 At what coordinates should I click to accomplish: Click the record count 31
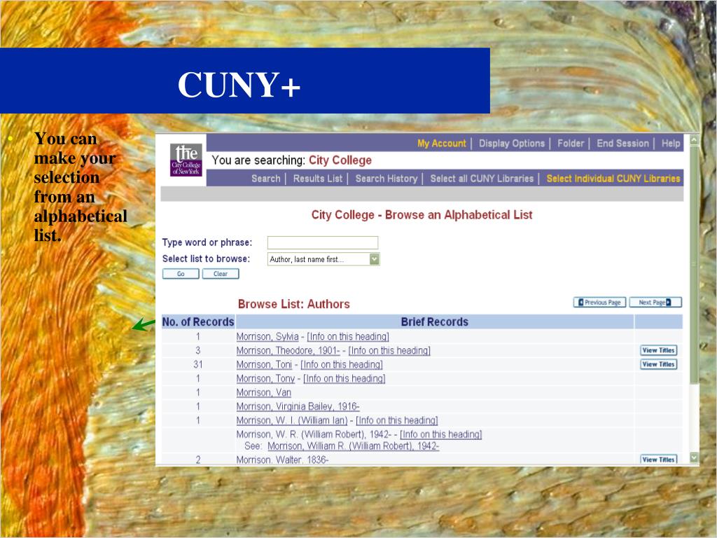click(x=198, y=364)
